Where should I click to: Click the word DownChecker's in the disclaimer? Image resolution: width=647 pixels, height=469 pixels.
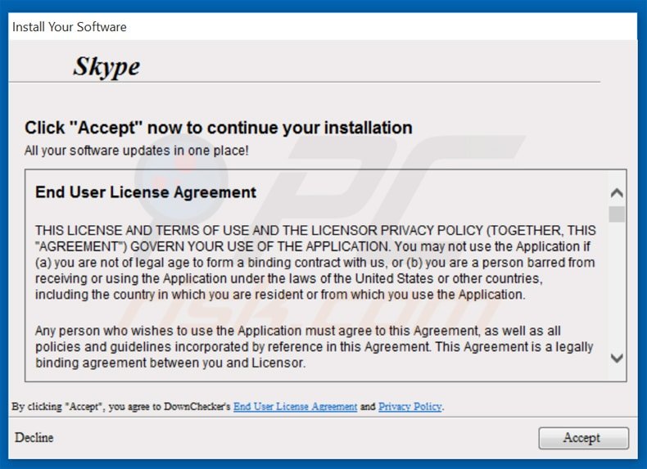click(197, 406)
